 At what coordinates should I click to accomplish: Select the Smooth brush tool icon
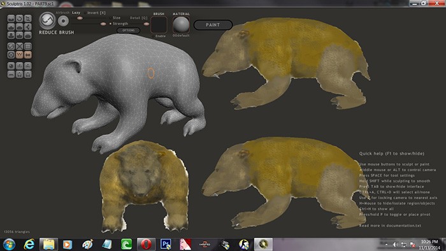(x=28, y=36)
